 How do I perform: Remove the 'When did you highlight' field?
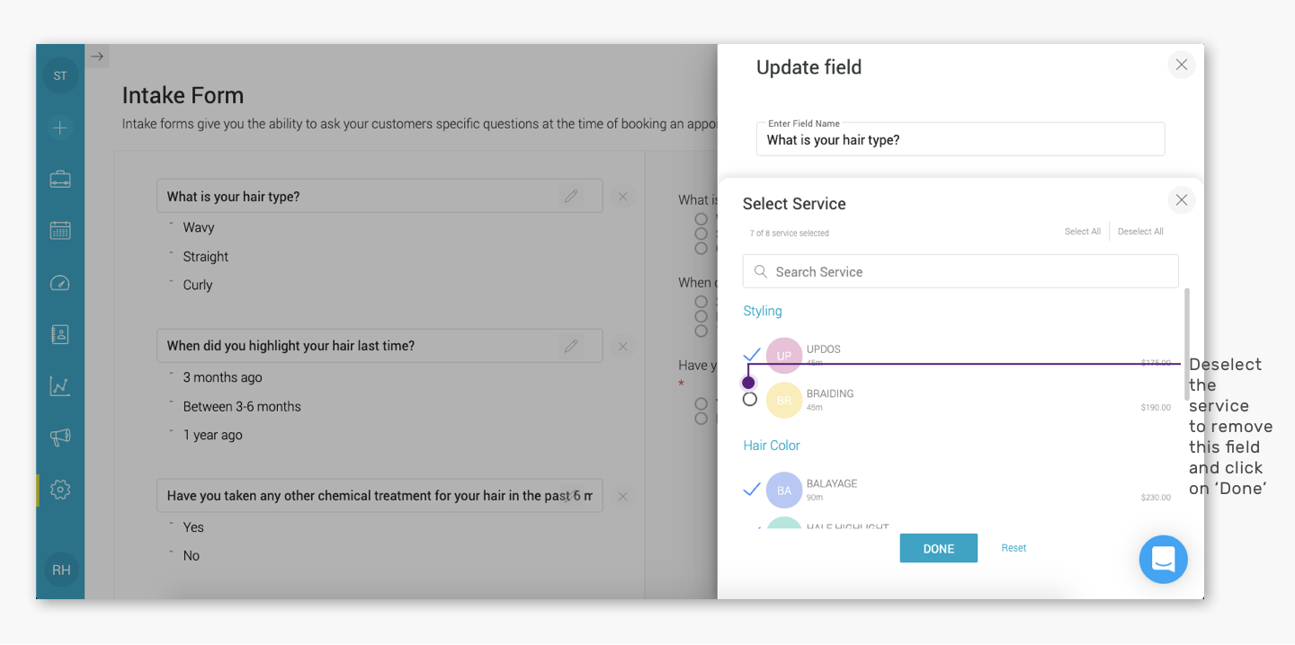point(622,346)
